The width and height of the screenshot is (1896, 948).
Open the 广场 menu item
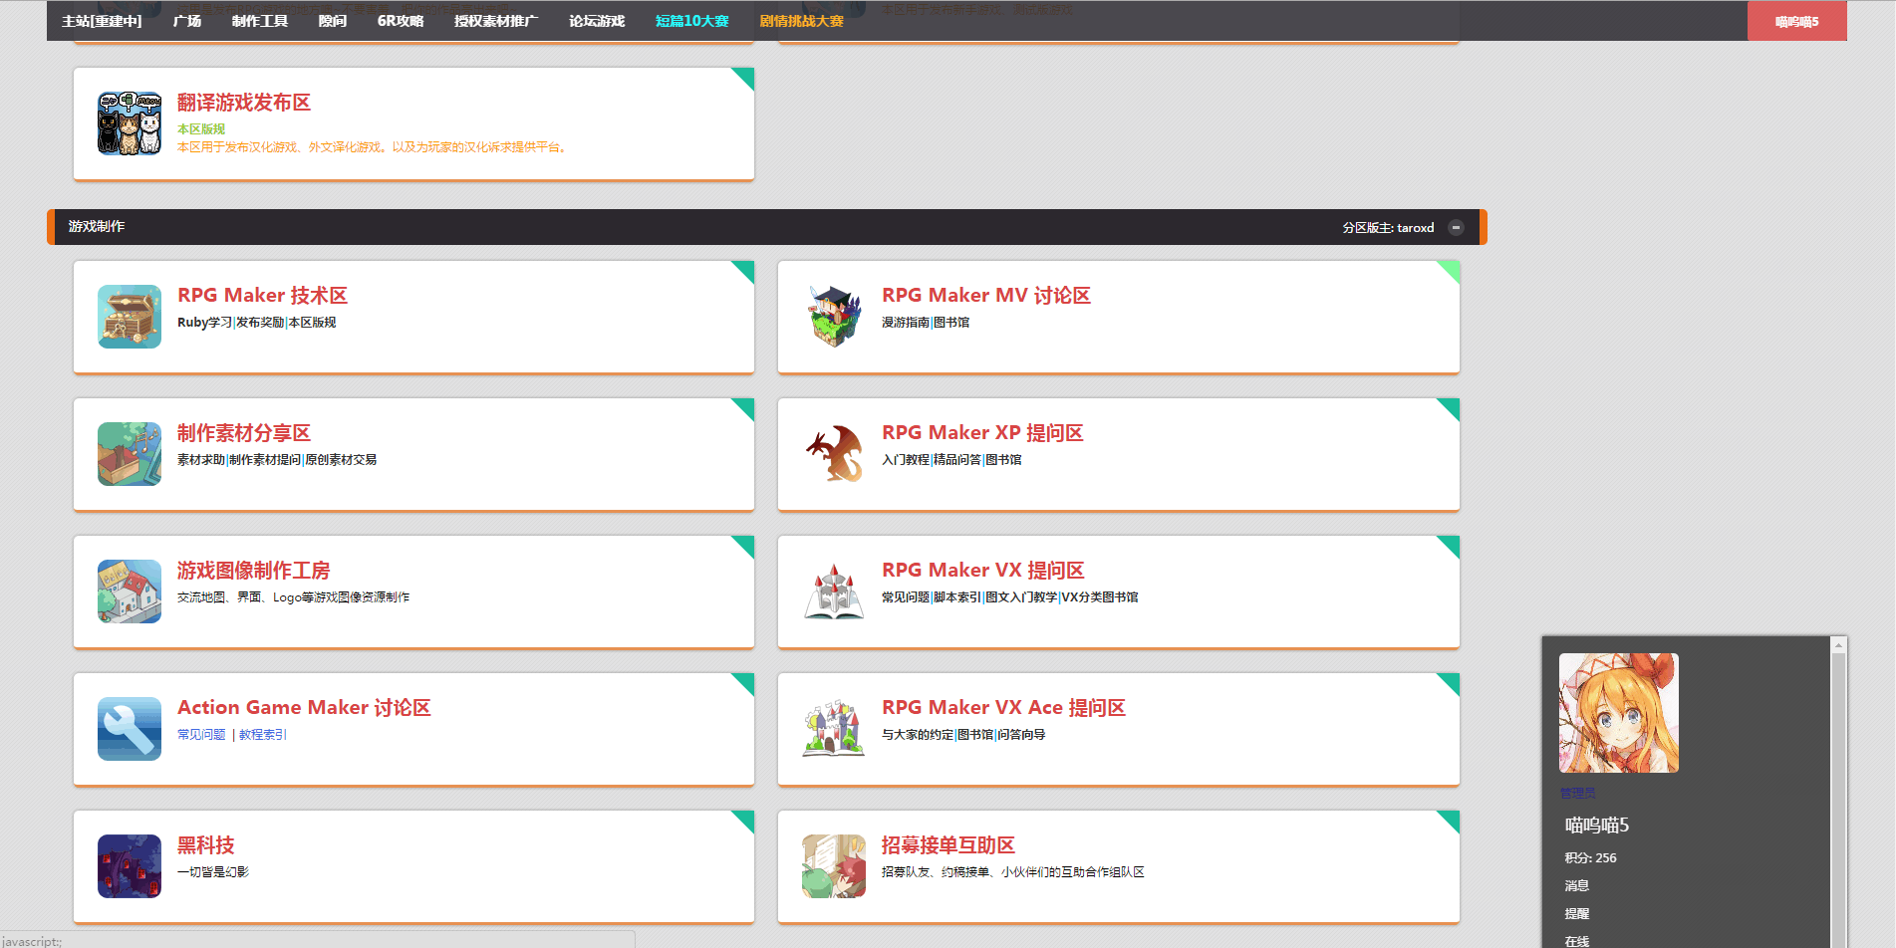187,21
